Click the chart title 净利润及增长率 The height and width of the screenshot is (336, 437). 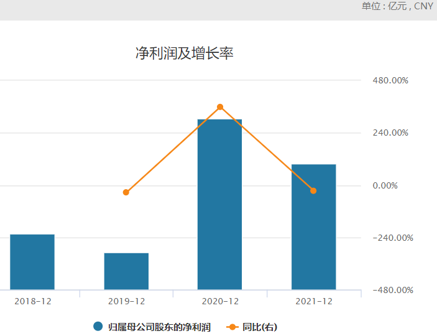(184, 53)
